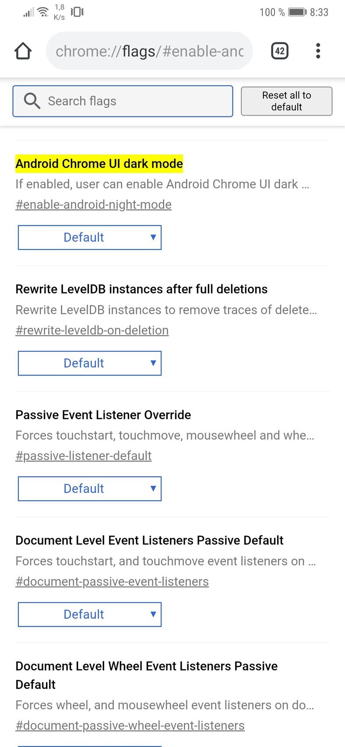The height and width of the screenshot is (747, 345).
Task: Expand Rewrite LevelDB instances Default dropdown
Action: [90, 363]
